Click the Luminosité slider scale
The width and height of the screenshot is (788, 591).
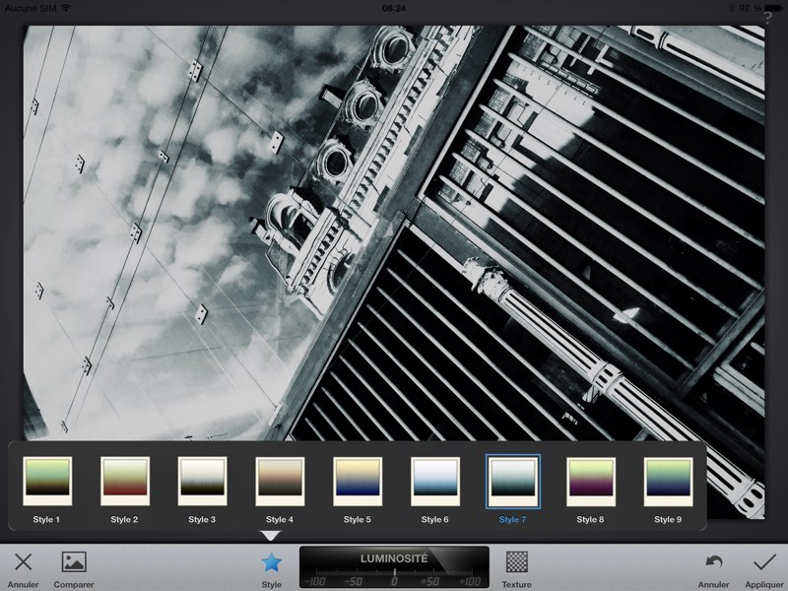tap(394, 577)
